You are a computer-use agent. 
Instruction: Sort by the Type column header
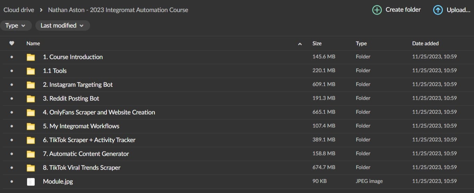361,44
